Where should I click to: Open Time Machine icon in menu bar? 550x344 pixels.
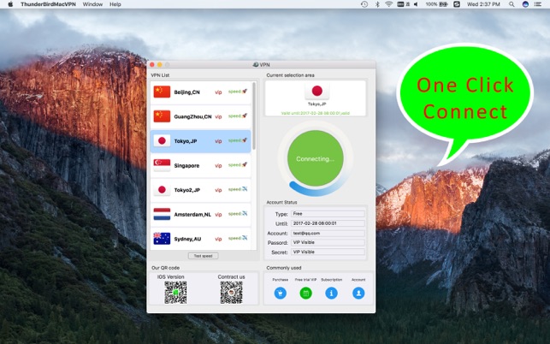click(x=364, y=4)
